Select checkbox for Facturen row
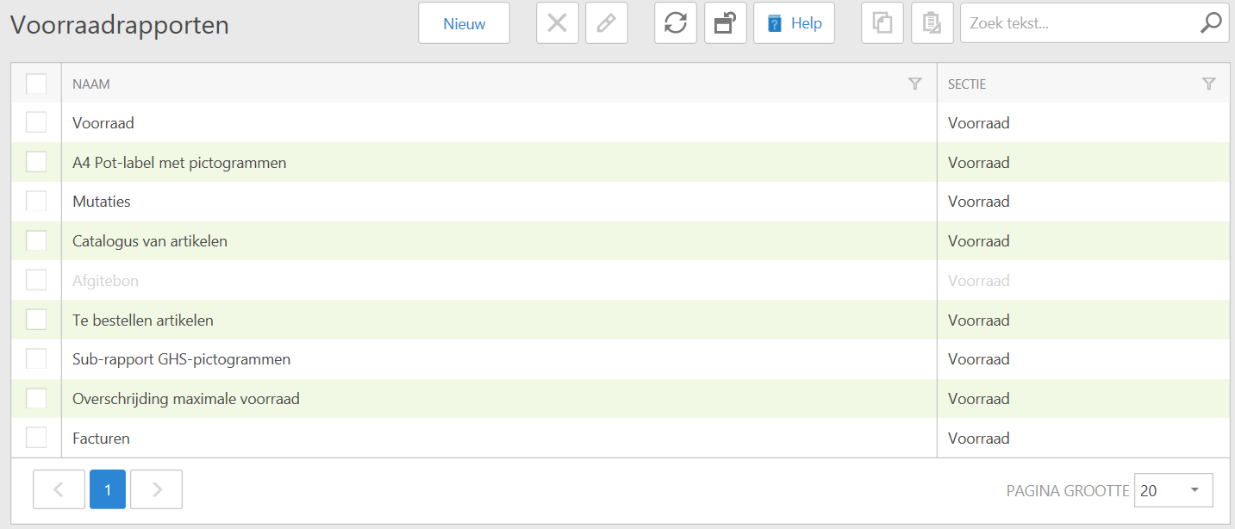This screenshot has height=529, width=1235. click(x=36, y=438)
